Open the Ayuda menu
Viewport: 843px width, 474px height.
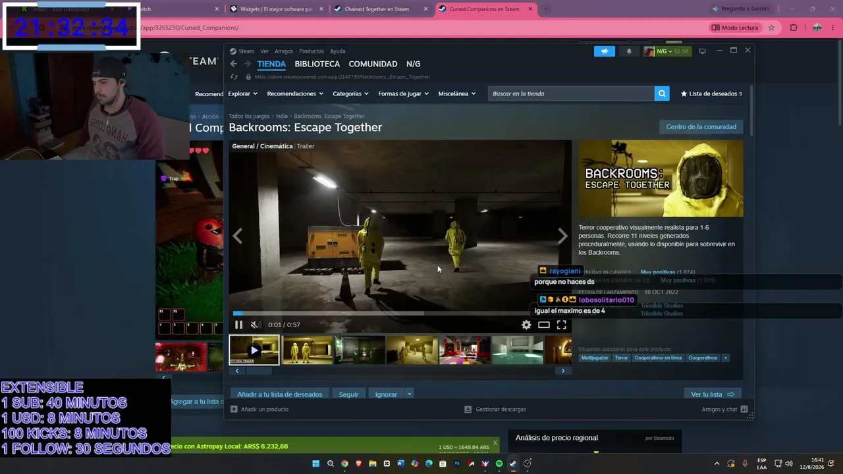[337, 51]
